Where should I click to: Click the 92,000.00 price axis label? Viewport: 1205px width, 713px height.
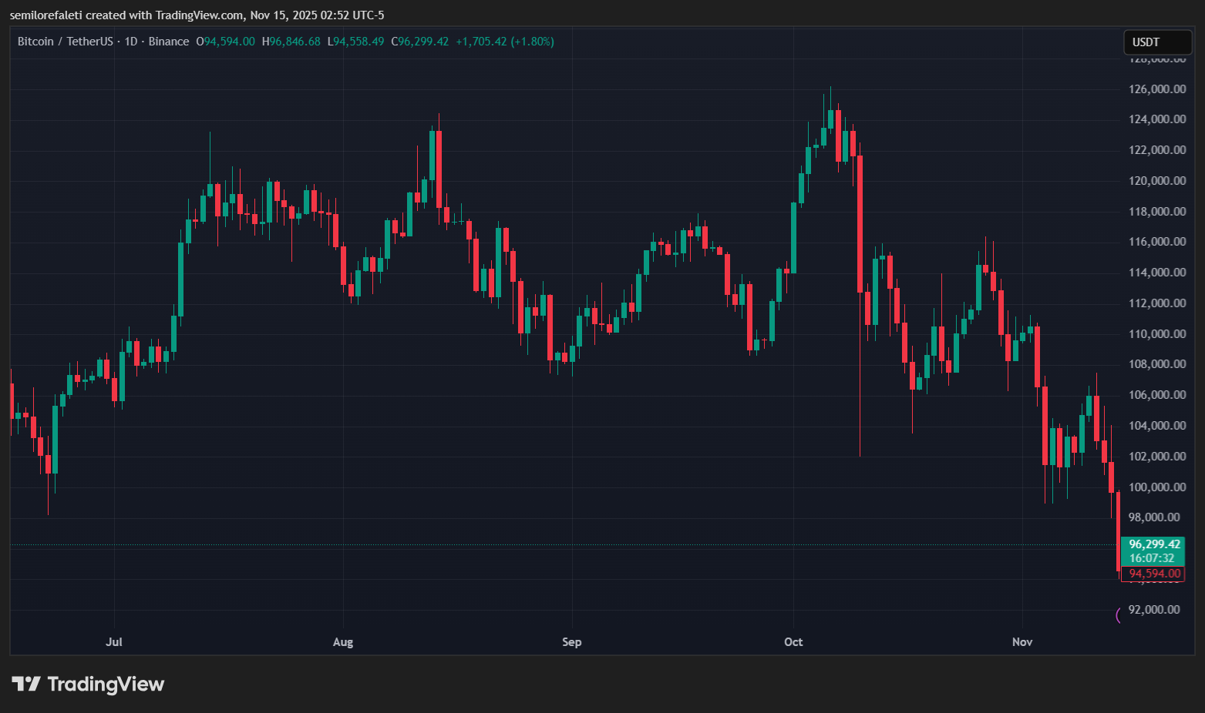click(1153, 609)
